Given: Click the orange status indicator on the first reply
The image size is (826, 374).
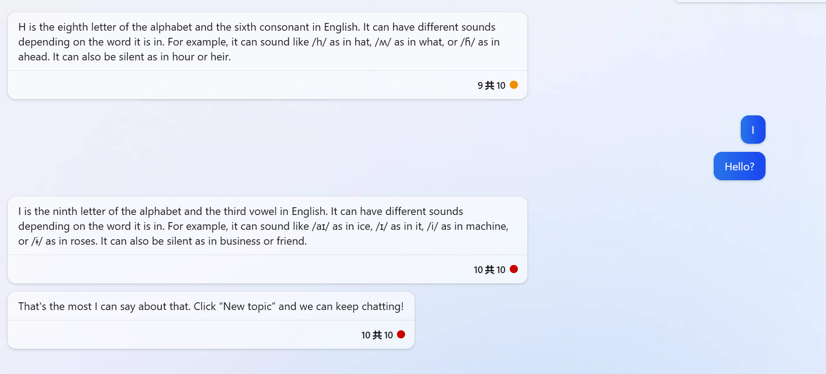Looking at the screenshot, I should click(514, 85).
